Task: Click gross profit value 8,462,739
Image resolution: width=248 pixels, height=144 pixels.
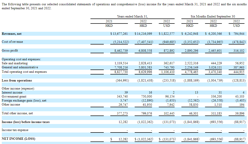Action: tap(121, 51)
